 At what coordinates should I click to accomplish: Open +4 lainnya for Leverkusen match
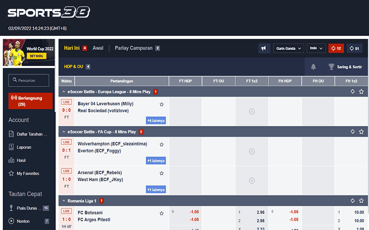(156, 121)
